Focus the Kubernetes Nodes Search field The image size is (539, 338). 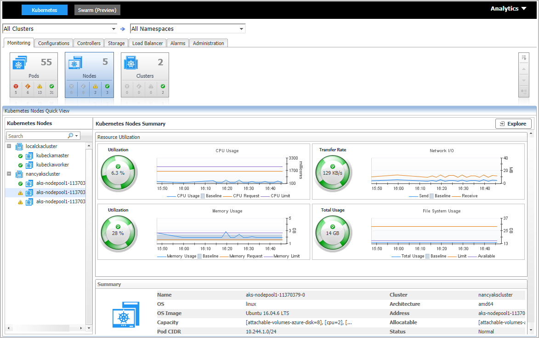[x=37, y=136]
